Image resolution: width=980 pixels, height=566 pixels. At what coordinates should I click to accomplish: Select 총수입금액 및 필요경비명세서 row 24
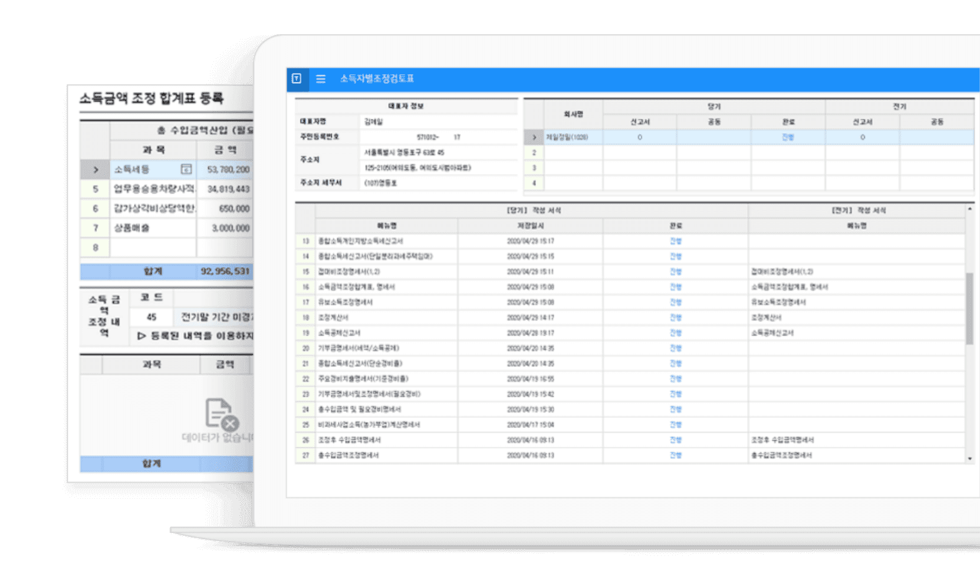(359, 409)
